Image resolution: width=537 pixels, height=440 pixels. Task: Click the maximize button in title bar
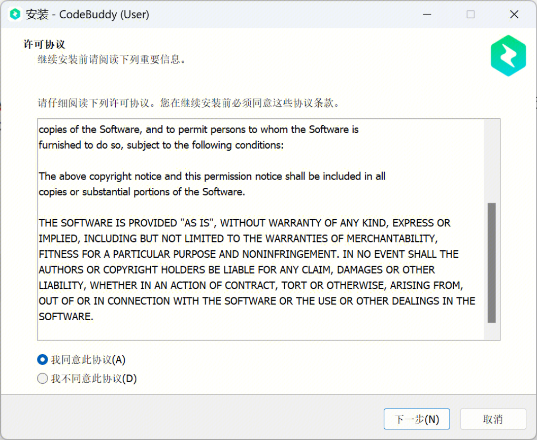(471, 14)
